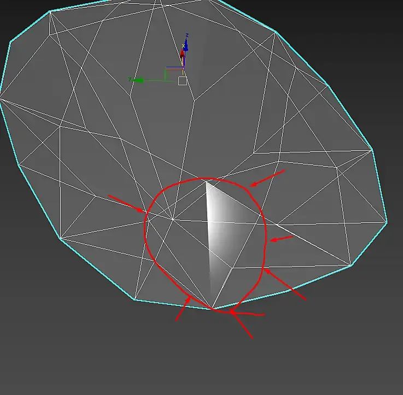Viewport: 403px width, 395px height.
Task: Select the green Y axis gizmo arrow
Action: coord(138,80)
